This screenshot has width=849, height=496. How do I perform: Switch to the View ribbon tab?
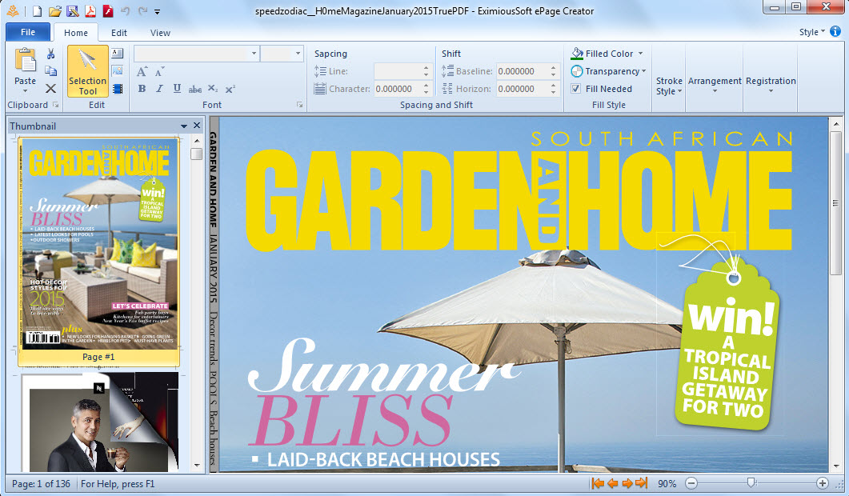[160, 33]
